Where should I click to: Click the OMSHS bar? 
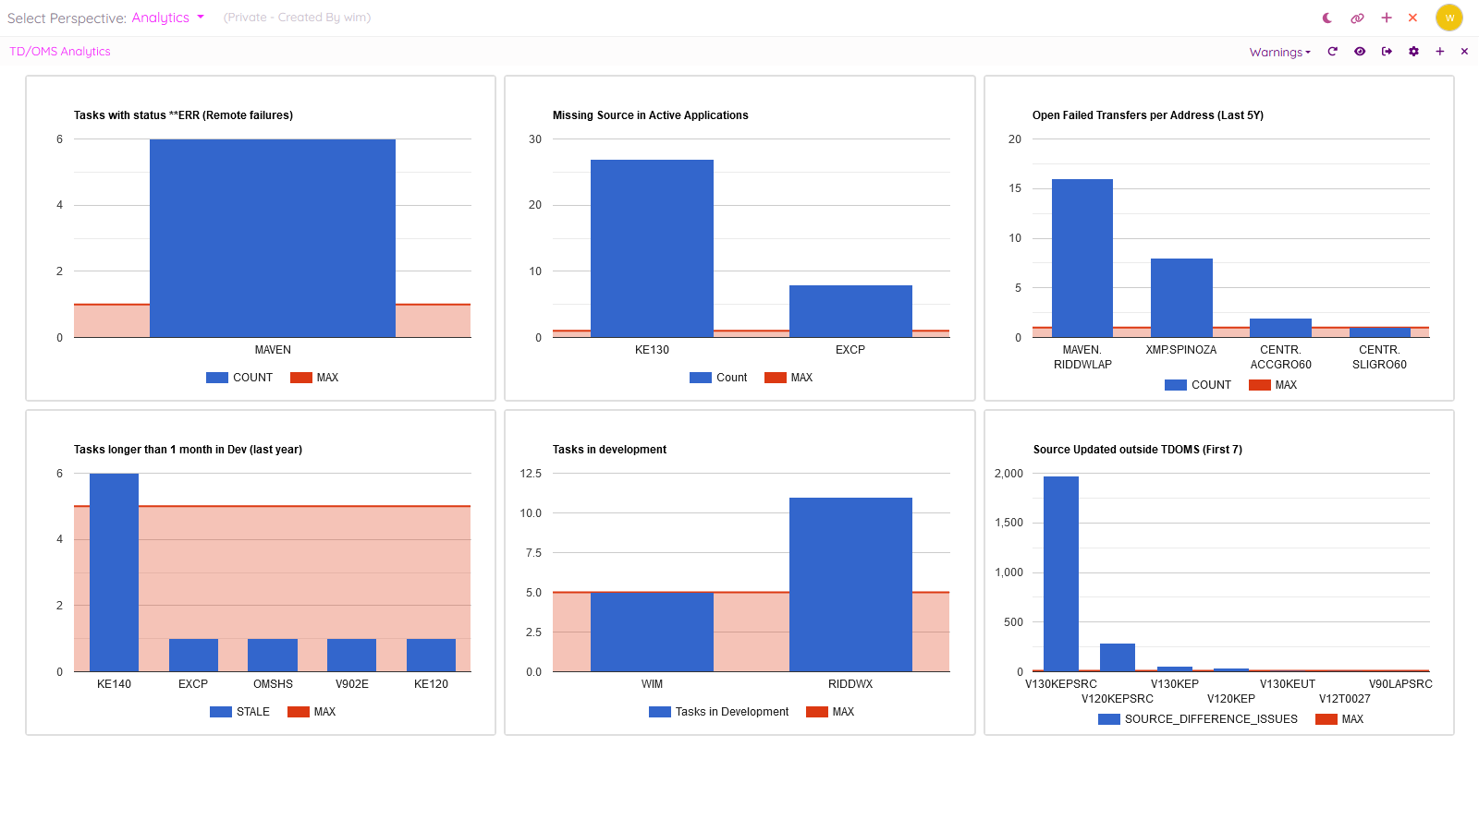point(273,655)
